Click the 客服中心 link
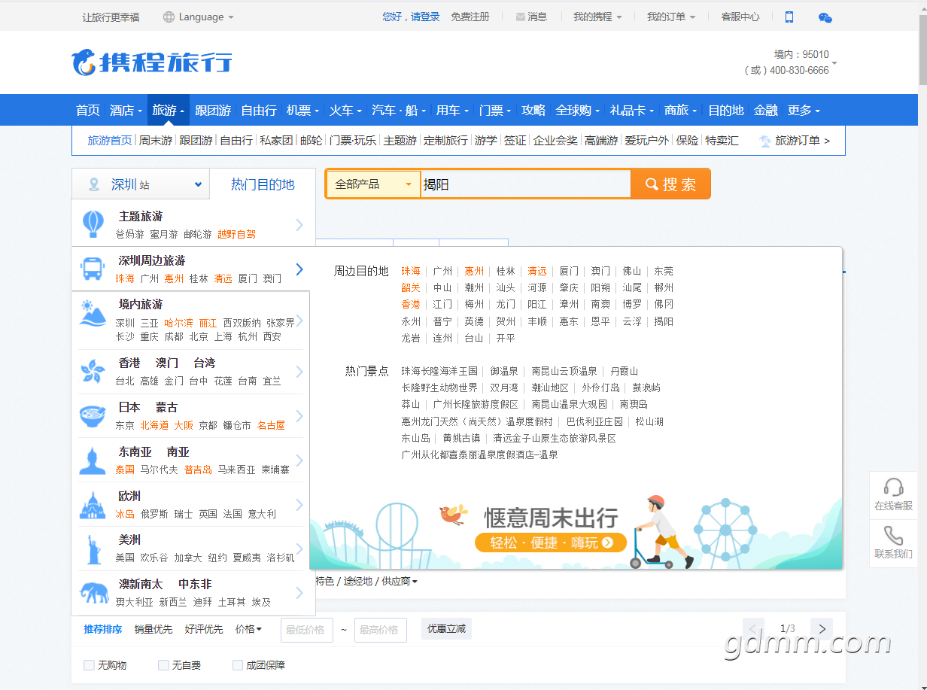The image size is (927, 690). [x=740, y=17]
